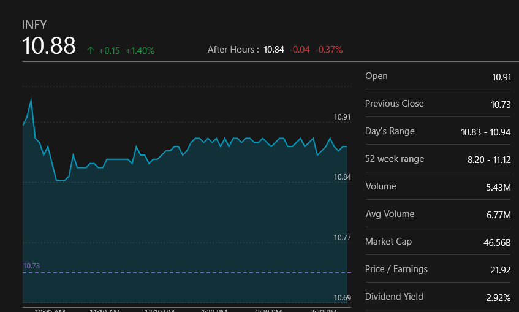519x312 pixels.
Task: Click the purple 10.73 previous close marker
Action: pos(31,265)
